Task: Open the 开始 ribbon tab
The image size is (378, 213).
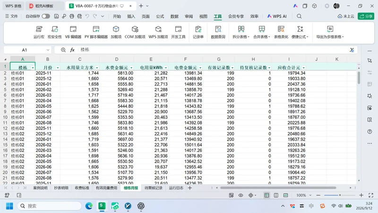Action: click(117, 16)
